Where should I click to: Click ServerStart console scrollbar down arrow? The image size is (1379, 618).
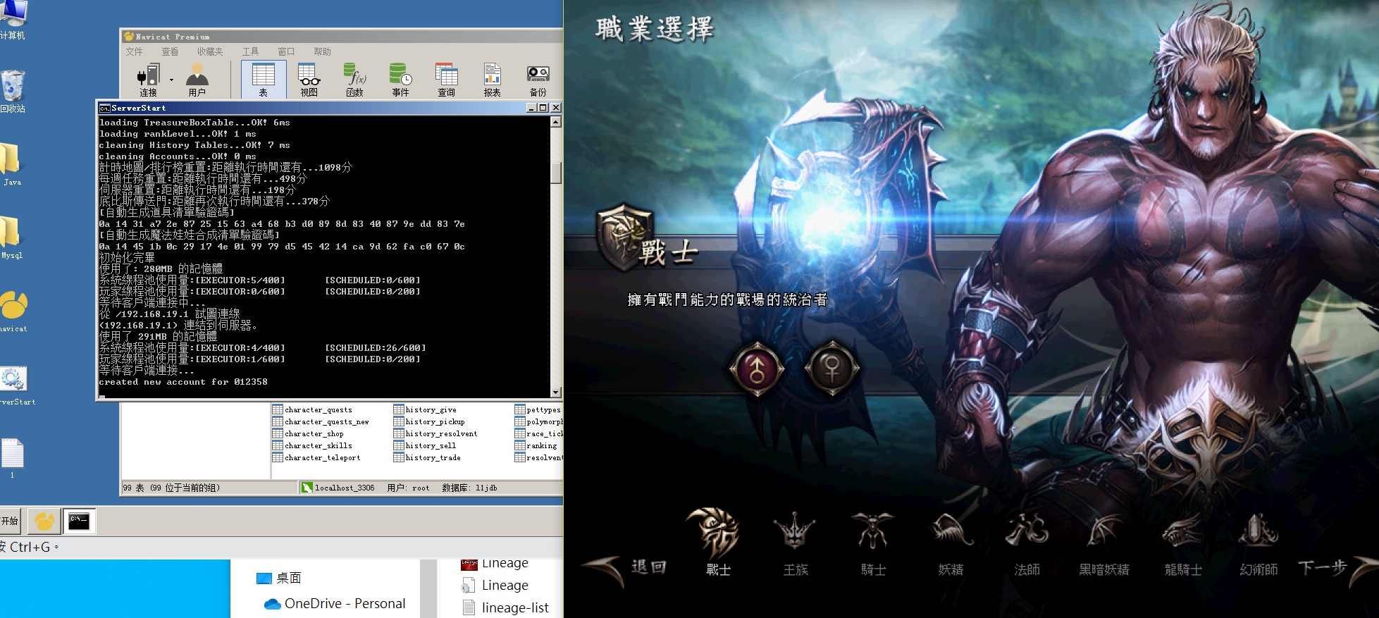(x=555, y=392)
